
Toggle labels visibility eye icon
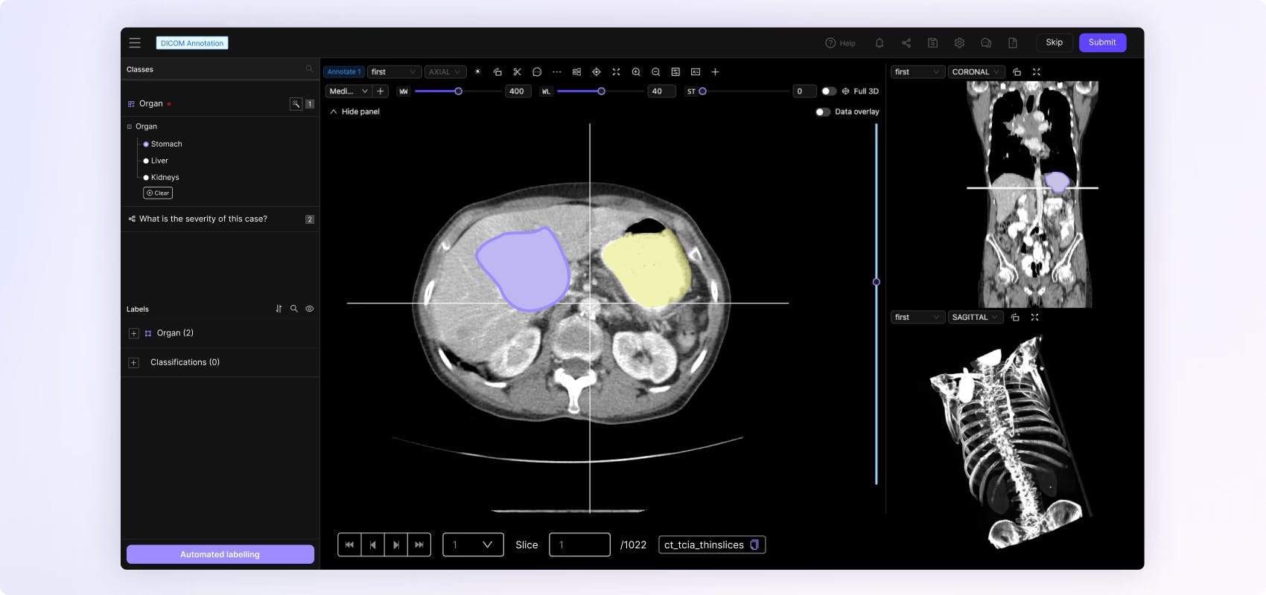[x=310, y=309]
